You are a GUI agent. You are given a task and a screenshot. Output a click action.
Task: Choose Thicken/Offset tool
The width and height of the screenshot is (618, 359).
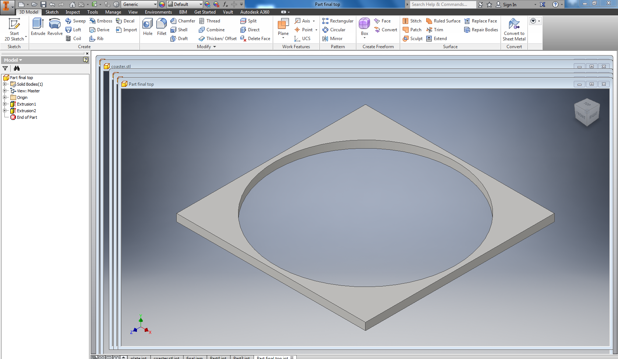218,39
